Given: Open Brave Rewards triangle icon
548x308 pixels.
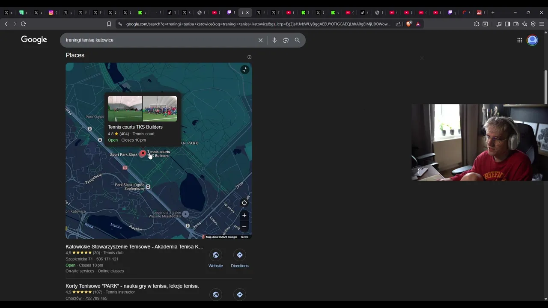Looking at the screenshot, I should (418, 24).
